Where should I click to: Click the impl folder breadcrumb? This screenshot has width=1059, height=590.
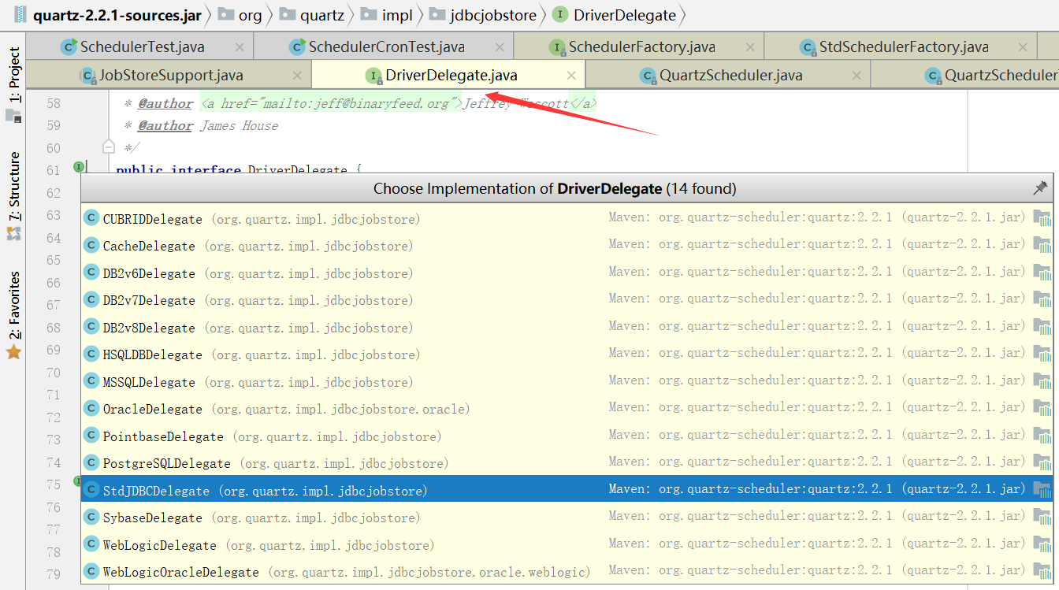coord(387,15)
